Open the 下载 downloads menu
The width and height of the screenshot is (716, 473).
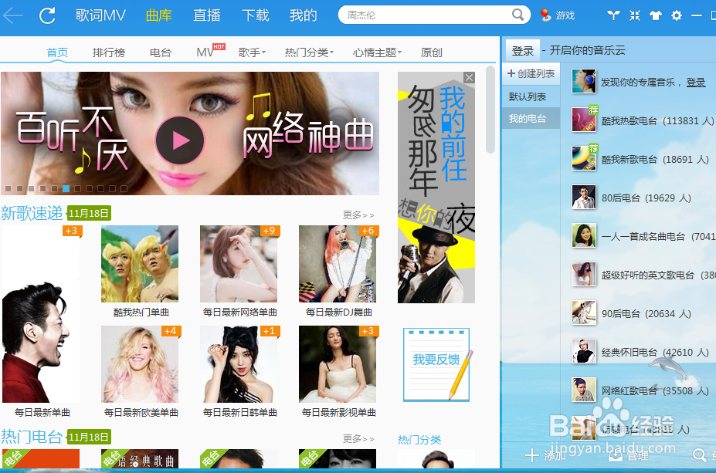click(x=255, y=15)
